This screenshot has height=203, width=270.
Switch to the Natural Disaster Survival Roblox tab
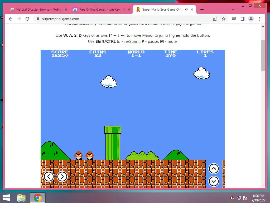point(39,10)
